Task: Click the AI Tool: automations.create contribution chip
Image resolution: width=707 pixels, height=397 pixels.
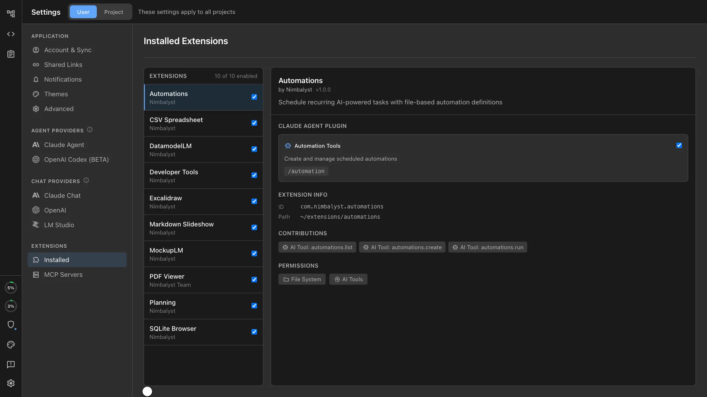Action: click(402, 247)
